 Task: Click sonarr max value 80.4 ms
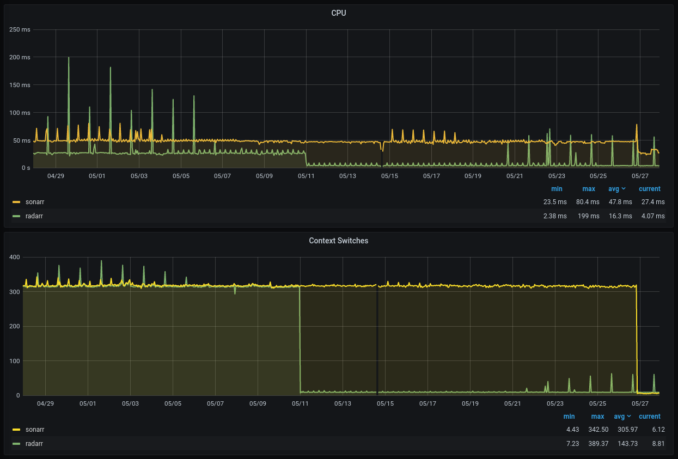(588, 202)
